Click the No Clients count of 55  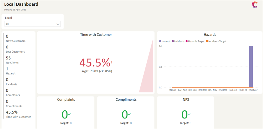[x=8, y=58]
